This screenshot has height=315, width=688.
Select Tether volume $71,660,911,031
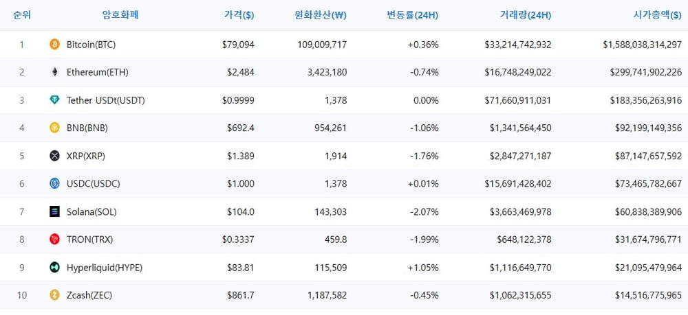(518, 100)
